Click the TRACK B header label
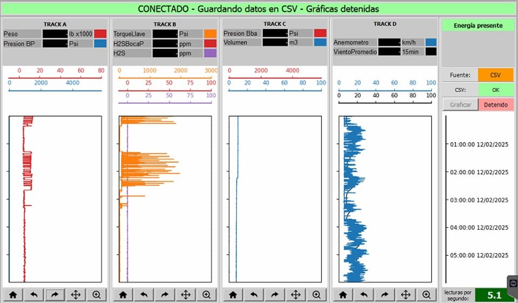This screenshot has height=303, width=518. 165,24
